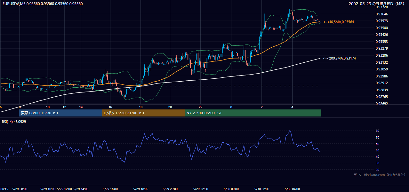Click the 5/30 00:00 bottom time label
Image resolution: width=409 pixels, height=192 pixels.
tap(231, 189)
